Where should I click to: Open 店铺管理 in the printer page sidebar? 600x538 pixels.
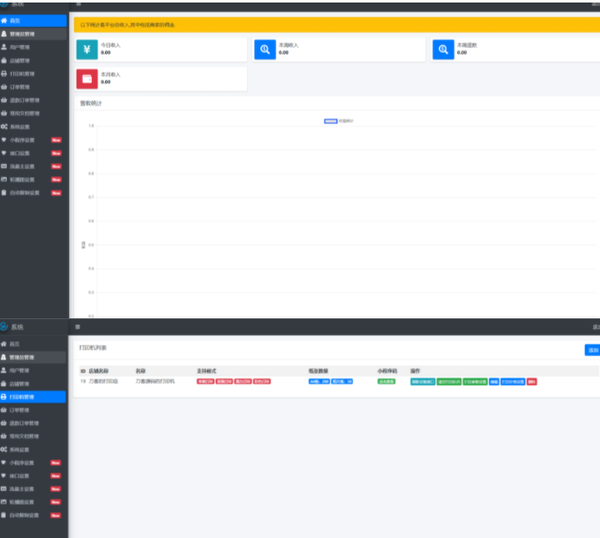click(33, 383)
